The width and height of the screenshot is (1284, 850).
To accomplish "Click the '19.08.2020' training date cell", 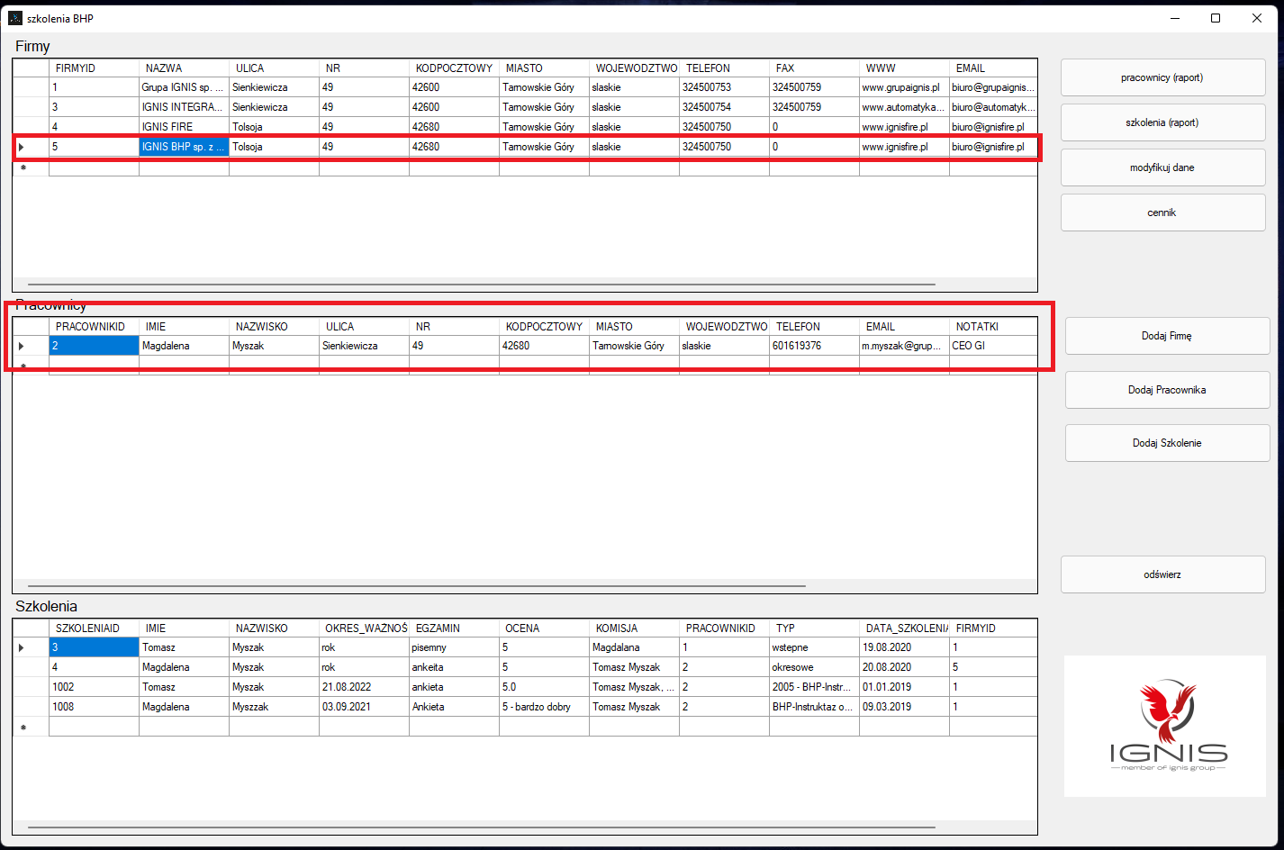I will click(x=904, y=647).
